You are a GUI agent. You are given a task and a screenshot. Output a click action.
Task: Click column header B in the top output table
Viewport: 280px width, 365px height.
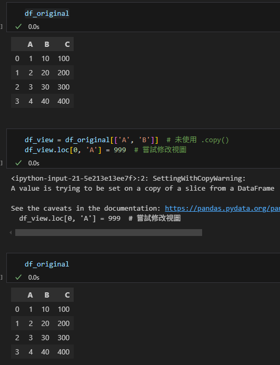[x=47, y=44]
